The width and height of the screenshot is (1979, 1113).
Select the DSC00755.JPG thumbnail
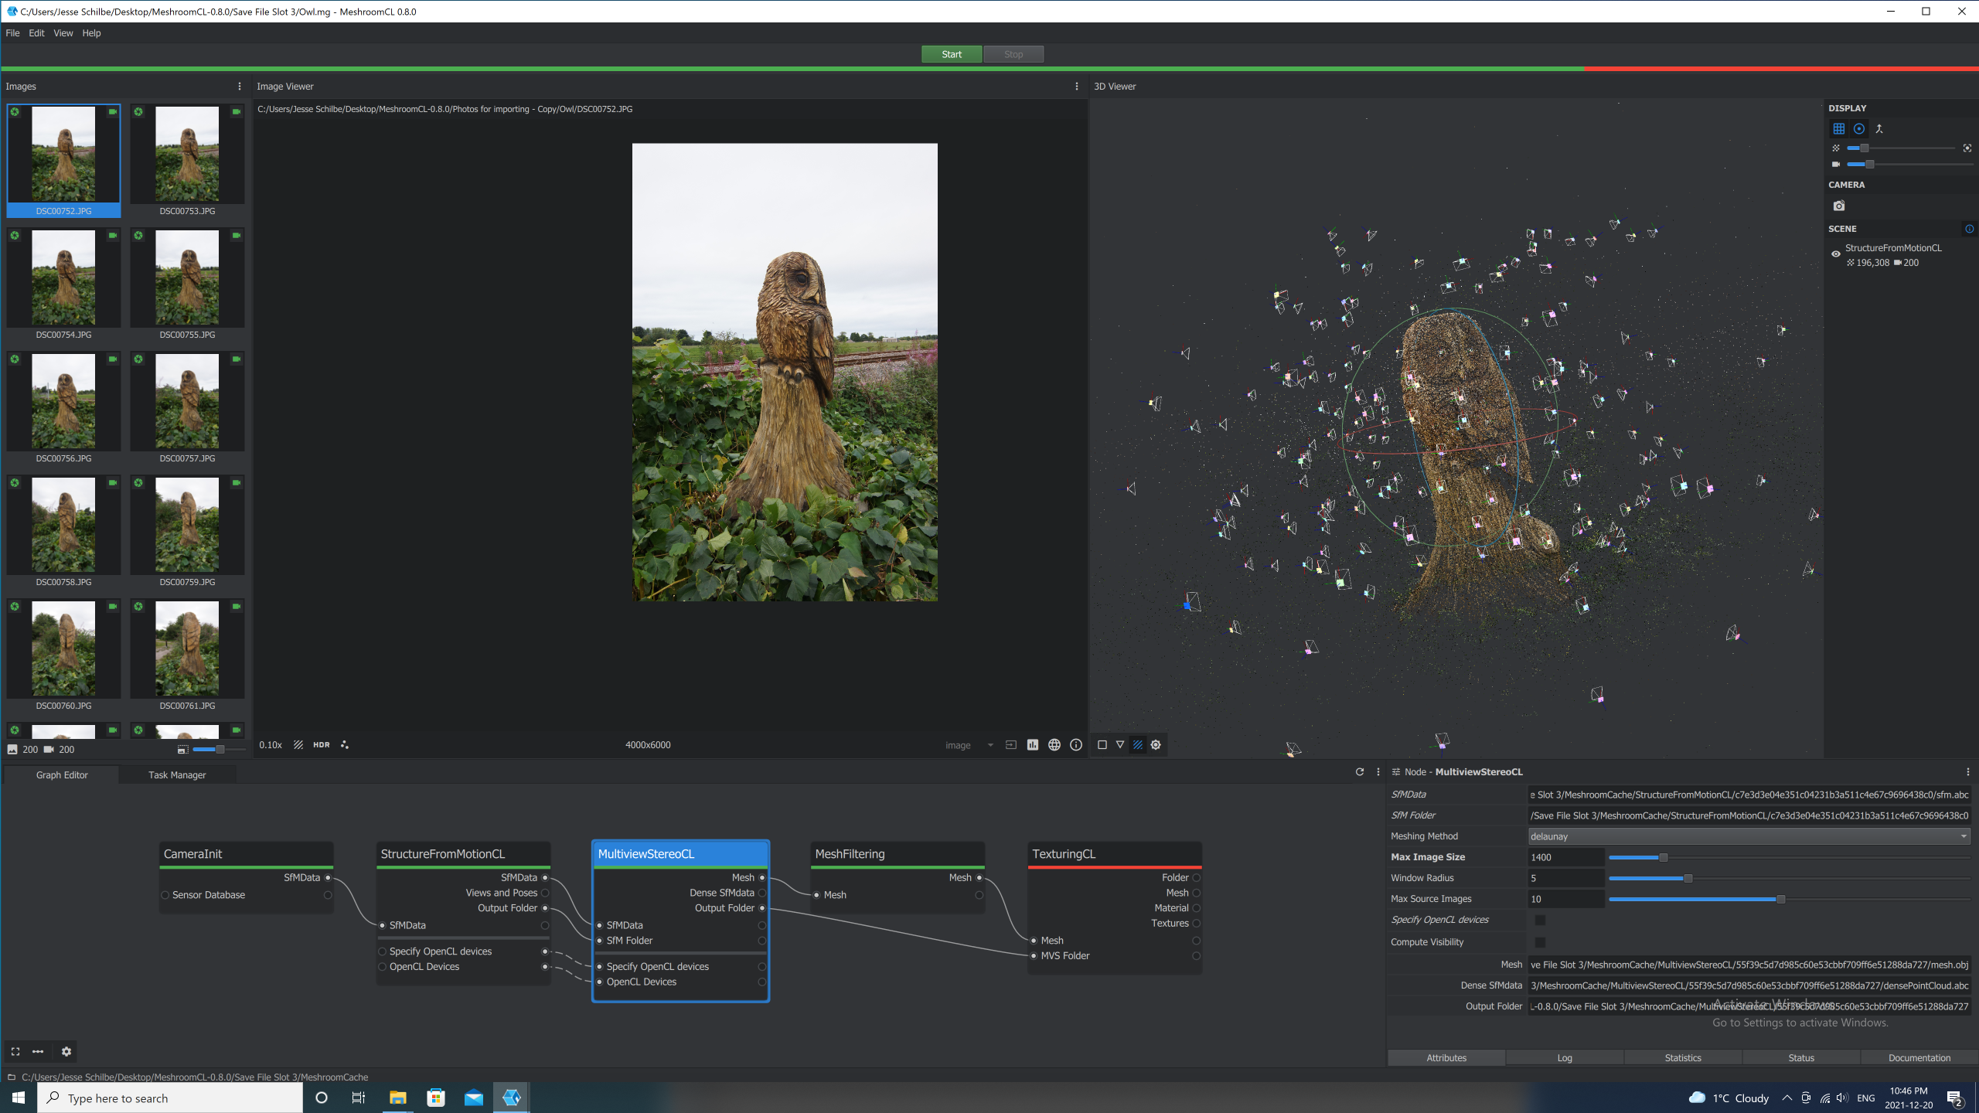[187, 284]
